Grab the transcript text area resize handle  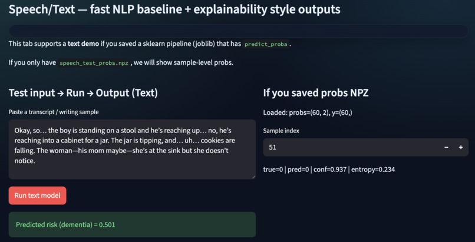[x=253, y=177]
